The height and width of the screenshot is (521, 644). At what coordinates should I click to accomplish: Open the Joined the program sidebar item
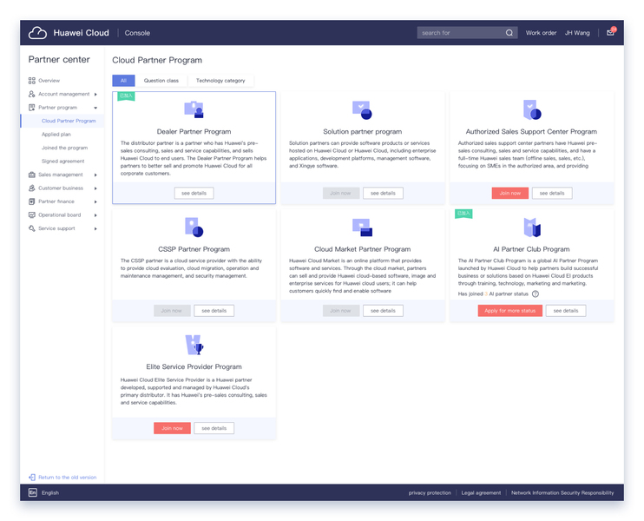[x=64, y=148]
